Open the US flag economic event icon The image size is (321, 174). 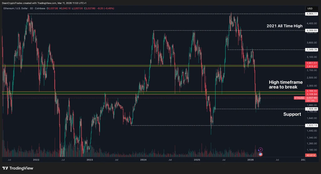pos(260,154)
